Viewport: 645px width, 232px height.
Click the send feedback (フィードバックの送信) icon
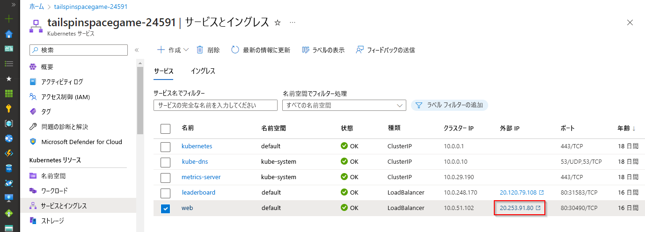tap(359, 50)
